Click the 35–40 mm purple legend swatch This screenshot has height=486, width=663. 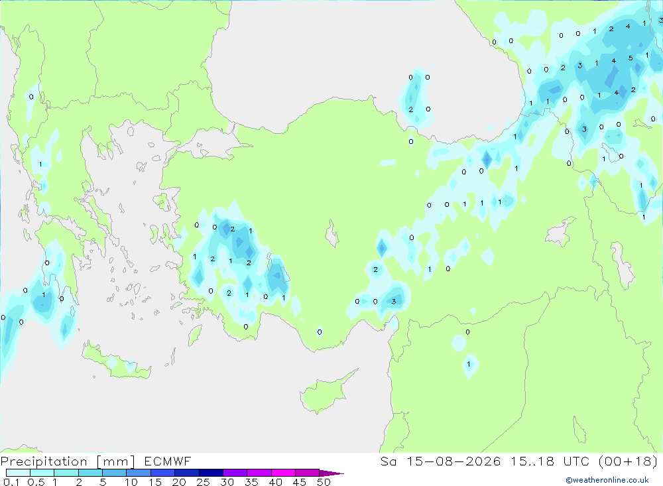[x=259, y=473]
